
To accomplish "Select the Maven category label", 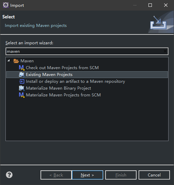I will [x=27, y=61].
